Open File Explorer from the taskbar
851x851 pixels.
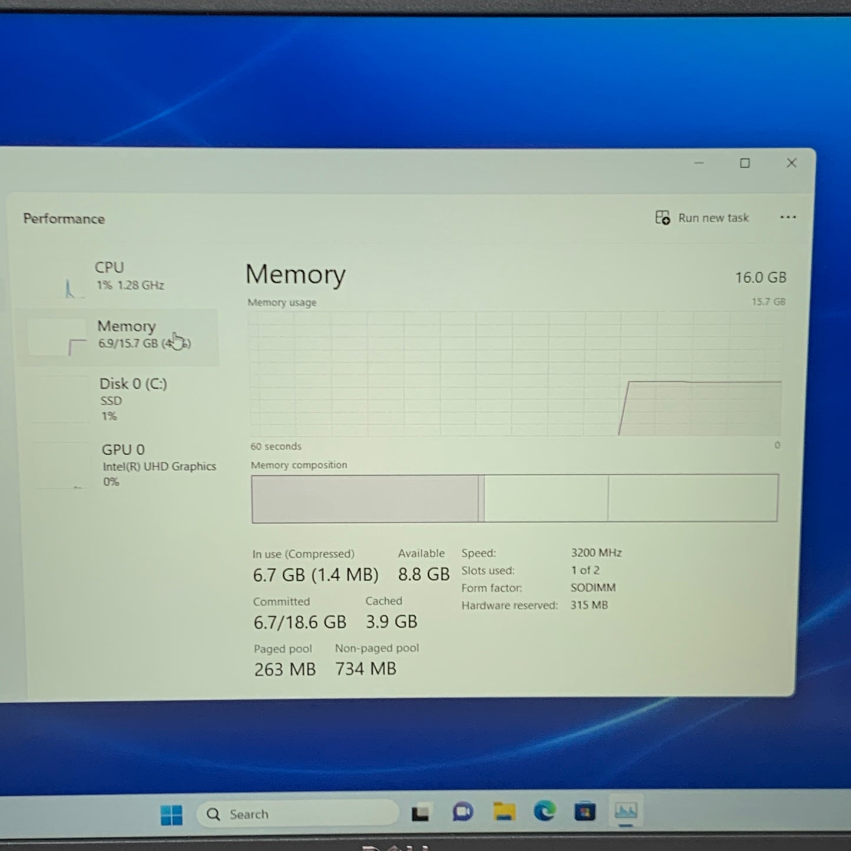pyautogui.click(x=504, y=812)
